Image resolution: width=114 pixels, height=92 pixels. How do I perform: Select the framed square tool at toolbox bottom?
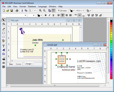[x=4, y=67]
